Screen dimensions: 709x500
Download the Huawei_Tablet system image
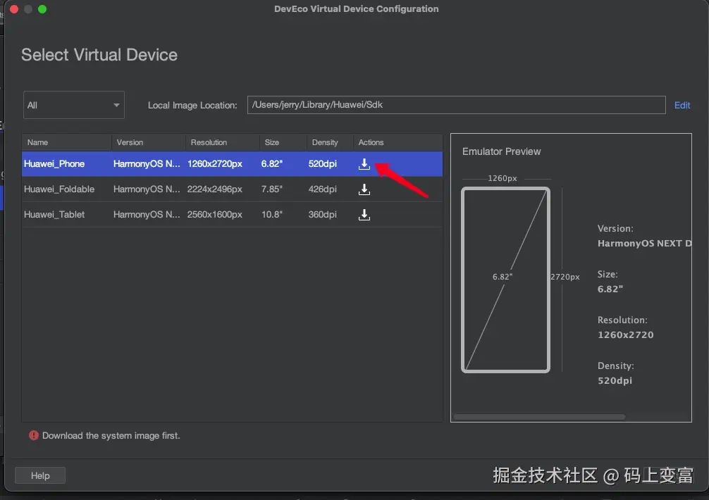(x=364, y=215)
